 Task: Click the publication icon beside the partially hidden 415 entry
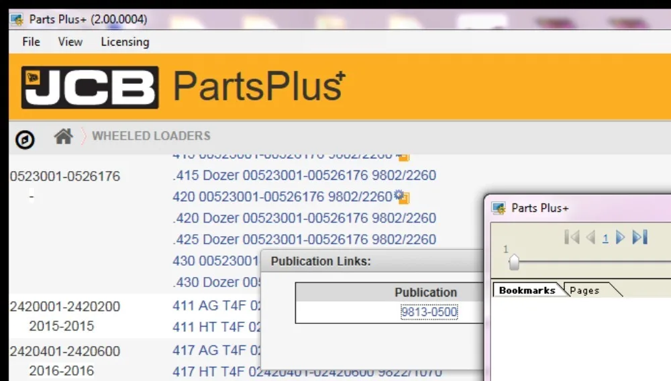pyautogui.click(x=402, y=156)
